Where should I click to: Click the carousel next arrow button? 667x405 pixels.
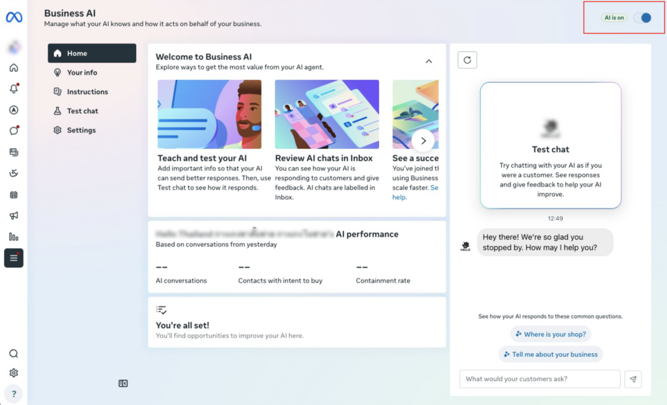click(423, 140)
